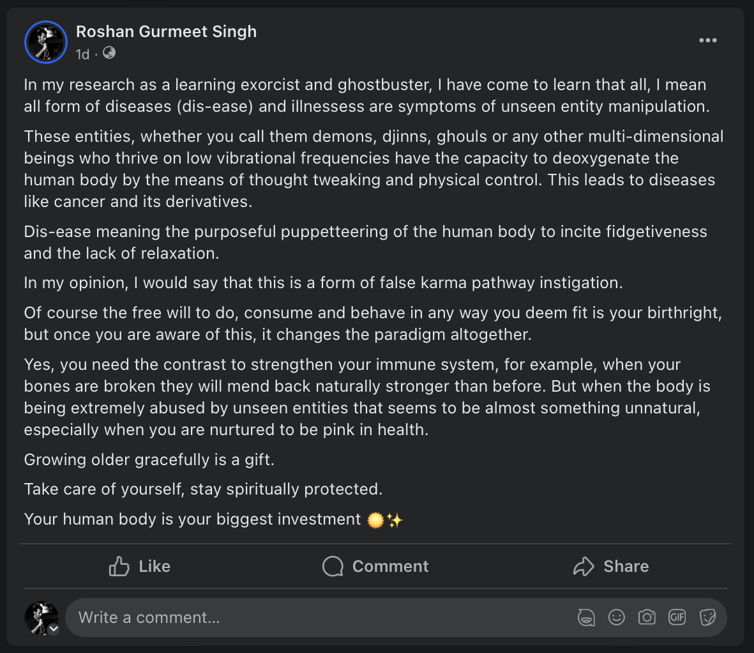Click the sun emoji in post
Screen dimensions: 754x653
(x=375, y=519)
